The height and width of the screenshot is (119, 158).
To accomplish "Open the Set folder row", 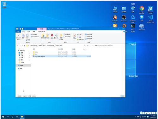I will coord(62,54).
